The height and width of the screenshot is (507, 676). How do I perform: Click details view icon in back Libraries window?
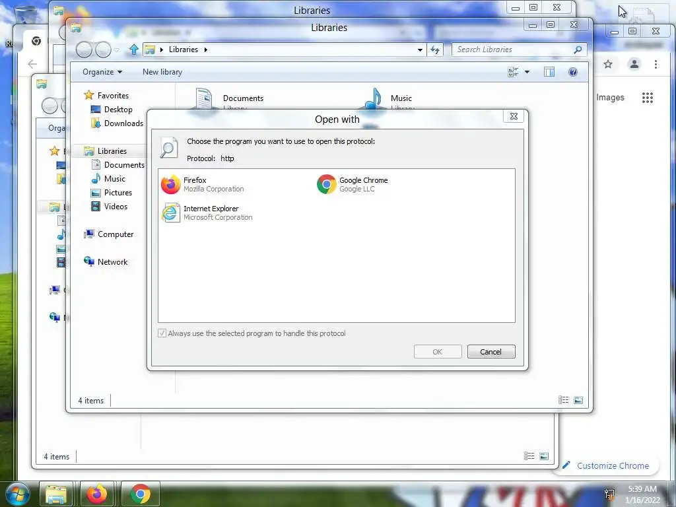[529, 456]
